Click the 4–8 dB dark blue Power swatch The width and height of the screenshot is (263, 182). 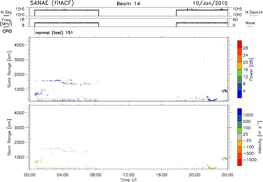point(240,87)
